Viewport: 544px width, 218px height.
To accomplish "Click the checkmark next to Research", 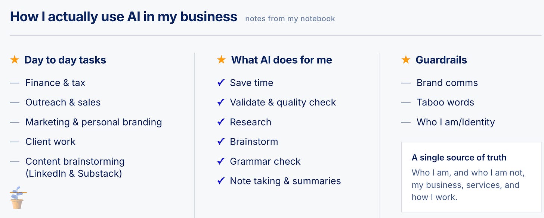I will [x=221, y=122].
